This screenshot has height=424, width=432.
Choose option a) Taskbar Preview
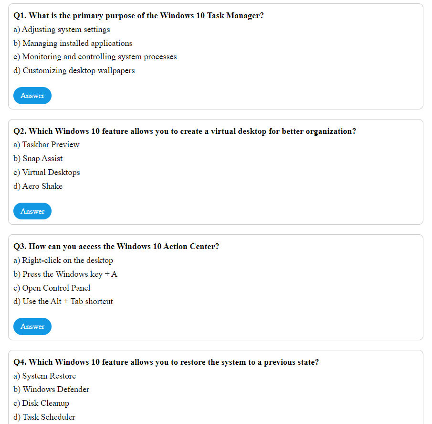point(47,144)
